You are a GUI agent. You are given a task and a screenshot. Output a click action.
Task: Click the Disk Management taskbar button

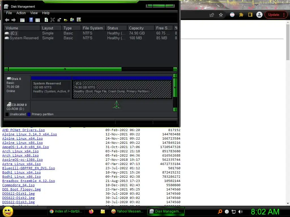165,211
